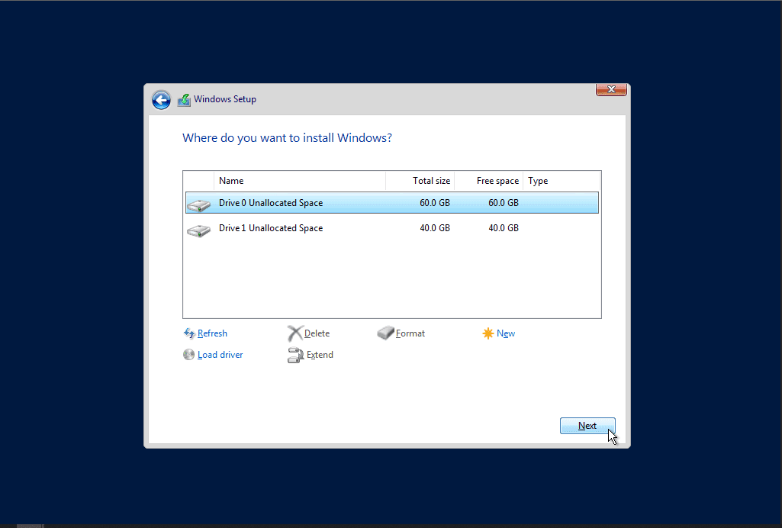This screenshot has width=782, height=528.
Task: Click the Format icon
Action: (385, 333)
